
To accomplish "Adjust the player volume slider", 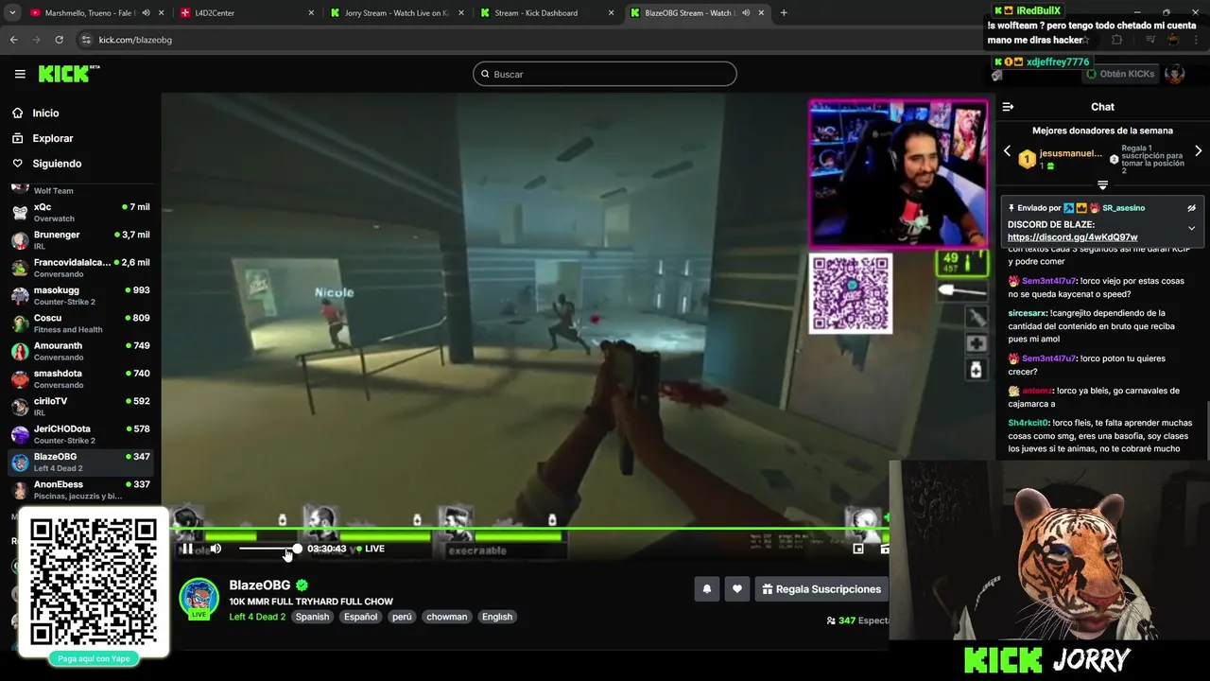I will coord(268,549).
